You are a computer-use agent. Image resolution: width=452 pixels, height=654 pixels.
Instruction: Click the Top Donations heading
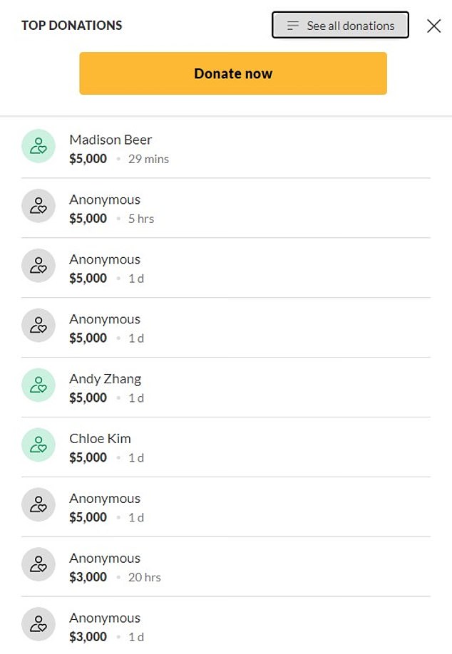tap(72, 26)
